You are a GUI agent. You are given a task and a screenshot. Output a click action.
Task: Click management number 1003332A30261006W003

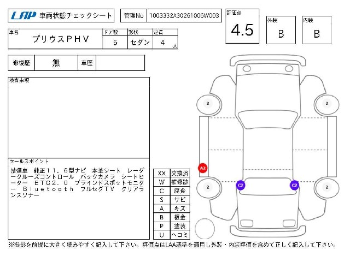pyautogui.click(x=184, y=16)
